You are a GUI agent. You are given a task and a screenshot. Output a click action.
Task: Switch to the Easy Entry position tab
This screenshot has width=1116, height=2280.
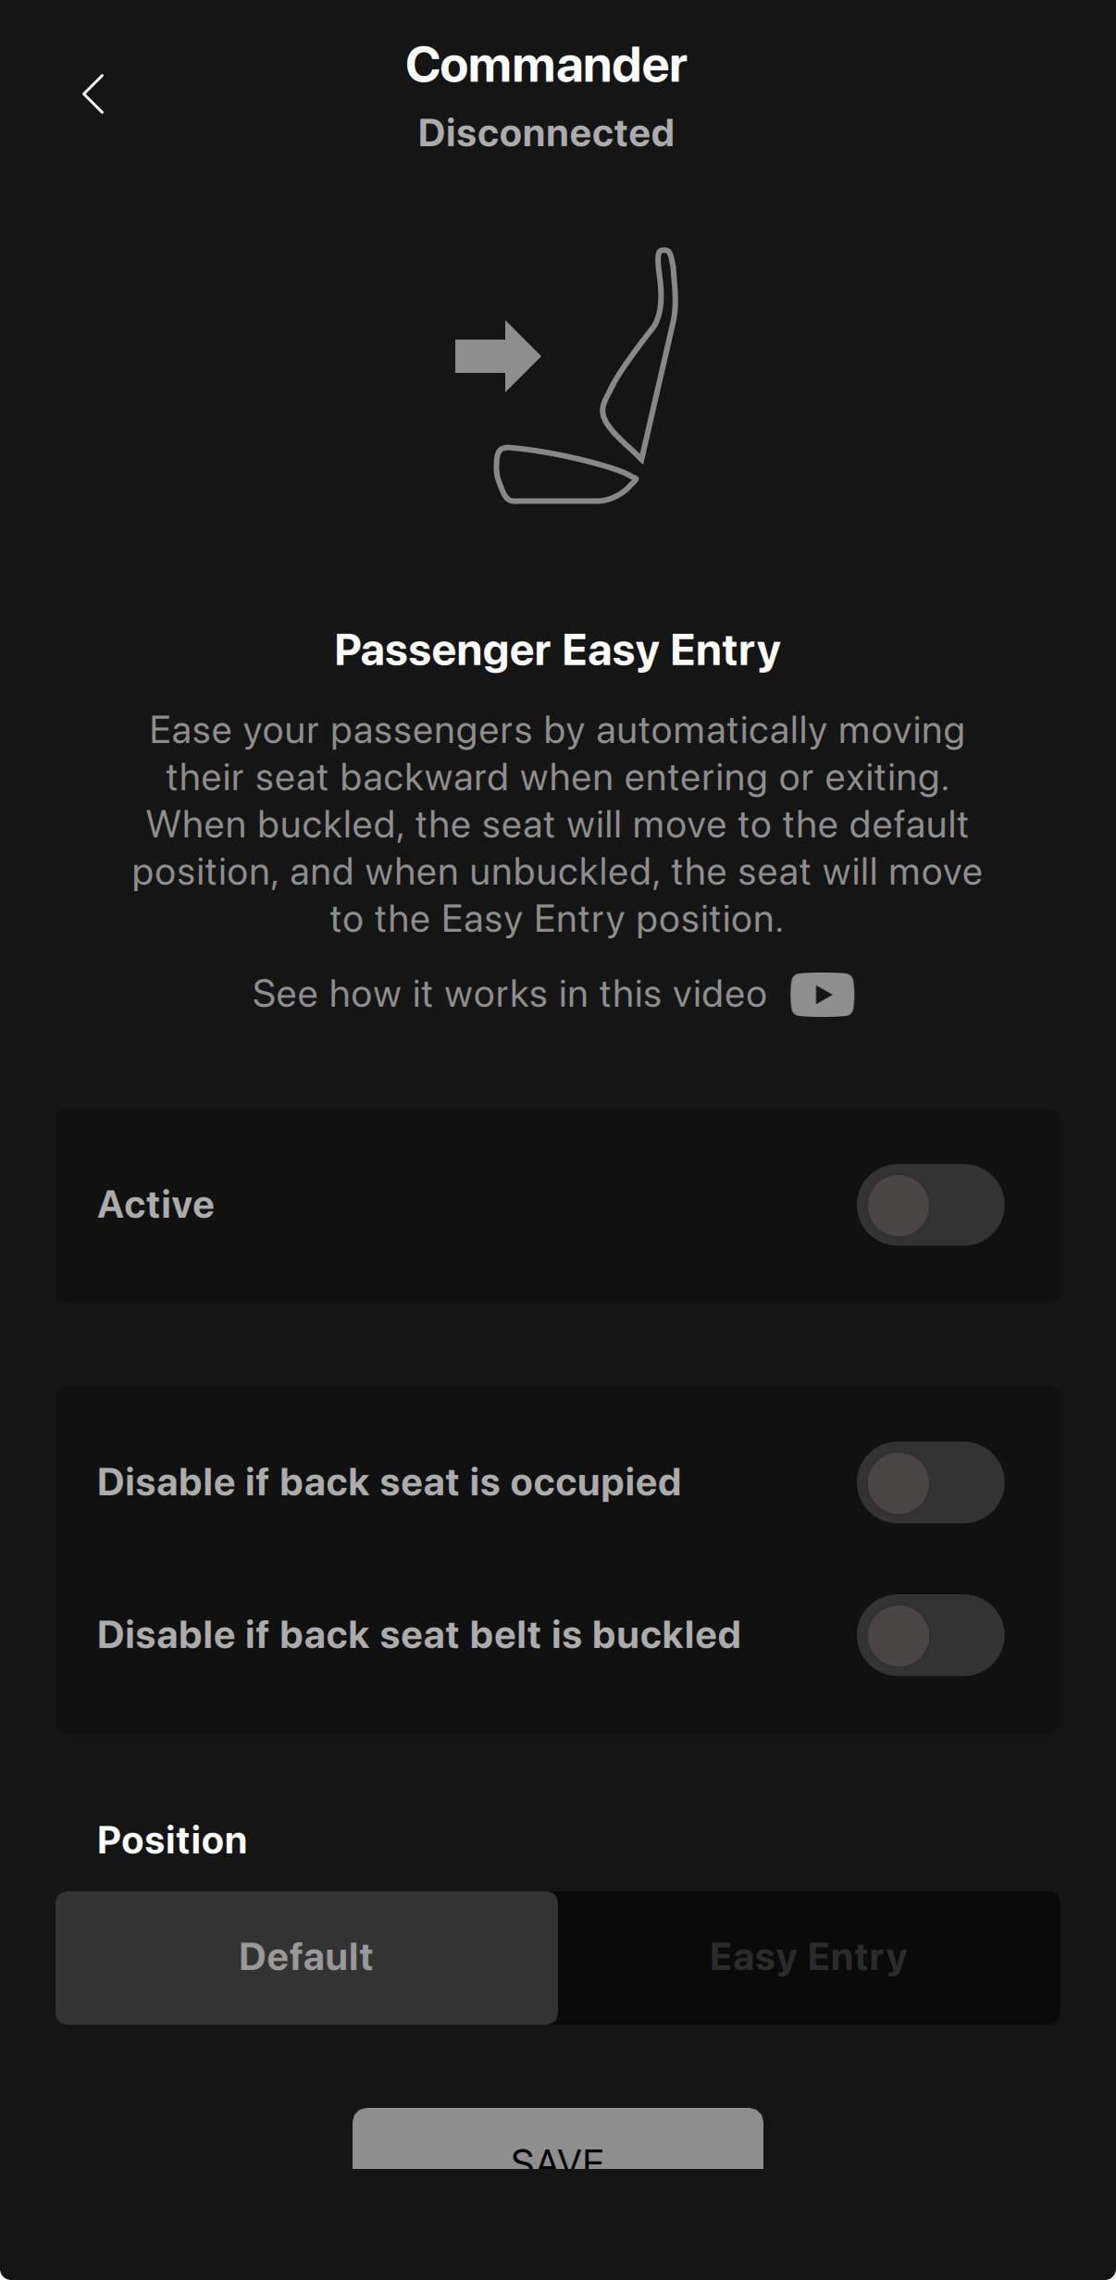(808, 1957)
